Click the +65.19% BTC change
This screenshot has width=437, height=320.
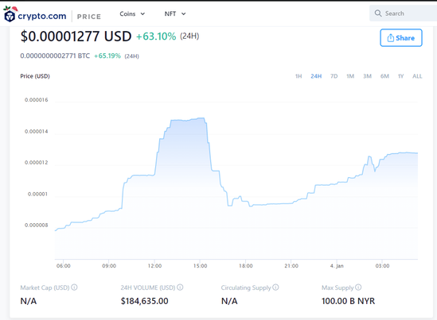point(107,56)
